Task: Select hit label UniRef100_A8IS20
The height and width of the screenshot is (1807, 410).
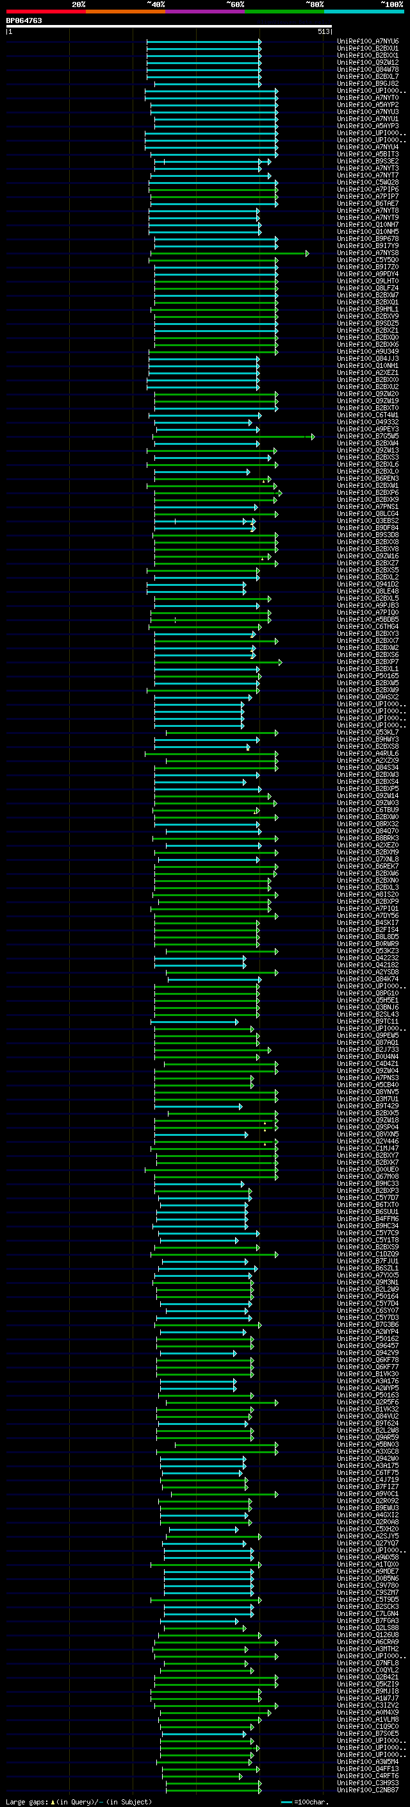Action: click(x=368, y=894)
